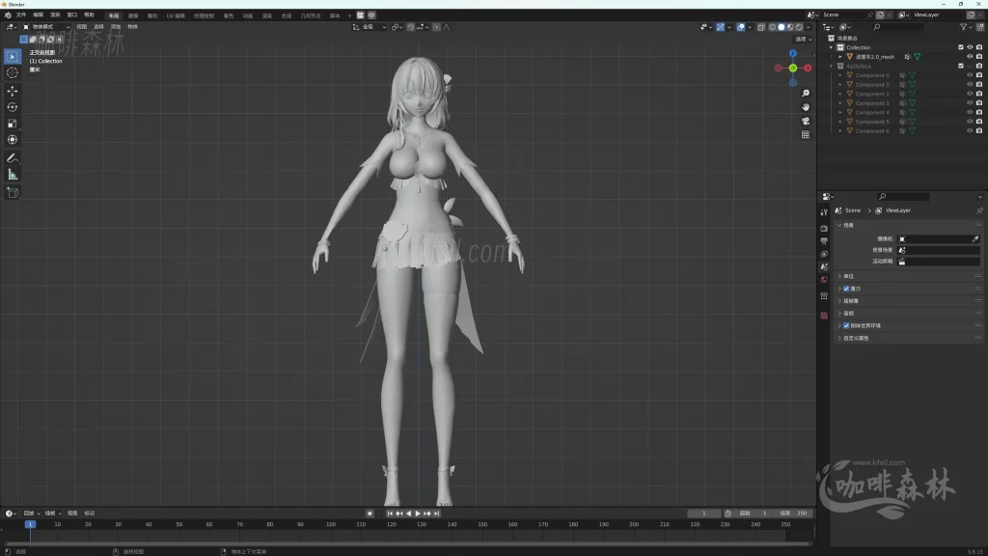Switch to the UV Editing workspace tab
This screenshot has height=556, width=988.
coord(176,15)
